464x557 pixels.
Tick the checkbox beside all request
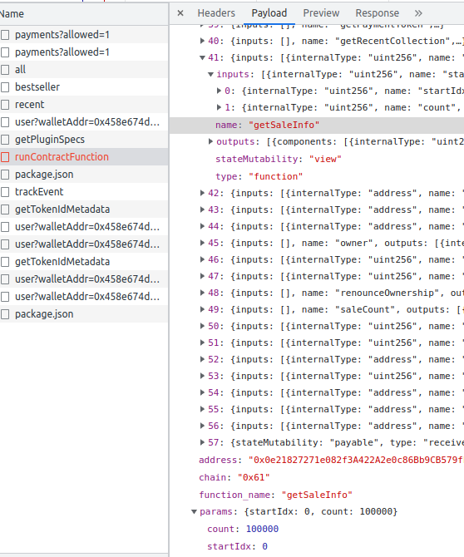5,70
